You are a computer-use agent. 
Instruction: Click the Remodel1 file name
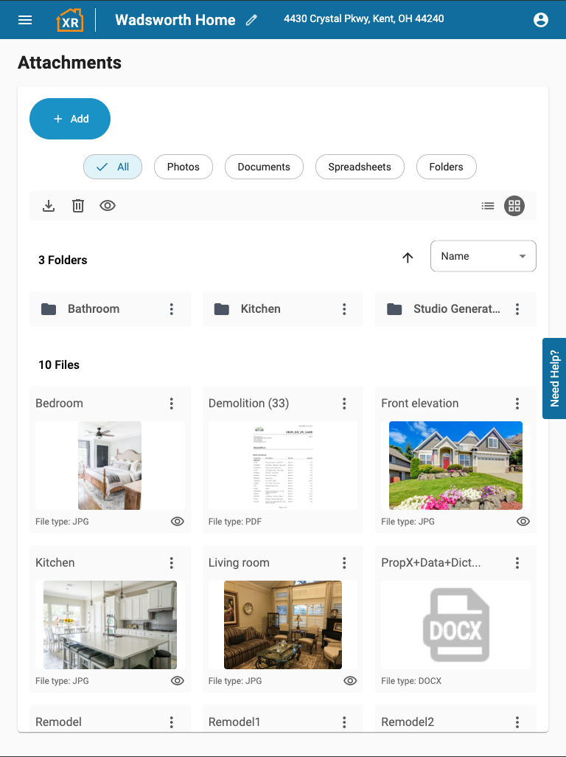(x=234, y=722)
